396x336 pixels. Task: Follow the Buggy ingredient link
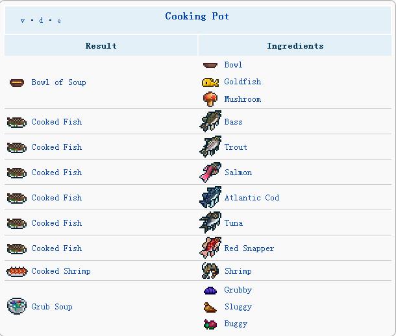pyautogui.click(x=236, y=324)
